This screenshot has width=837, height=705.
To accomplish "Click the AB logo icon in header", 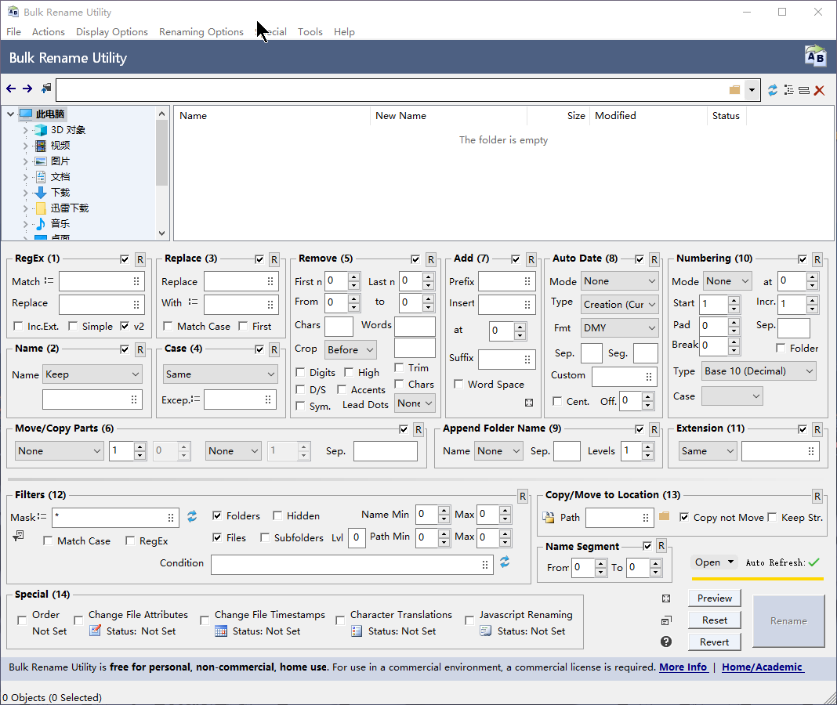I will point(816,56).
